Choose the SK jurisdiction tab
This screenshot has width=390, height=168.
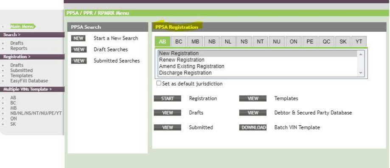tap(343, 41)
